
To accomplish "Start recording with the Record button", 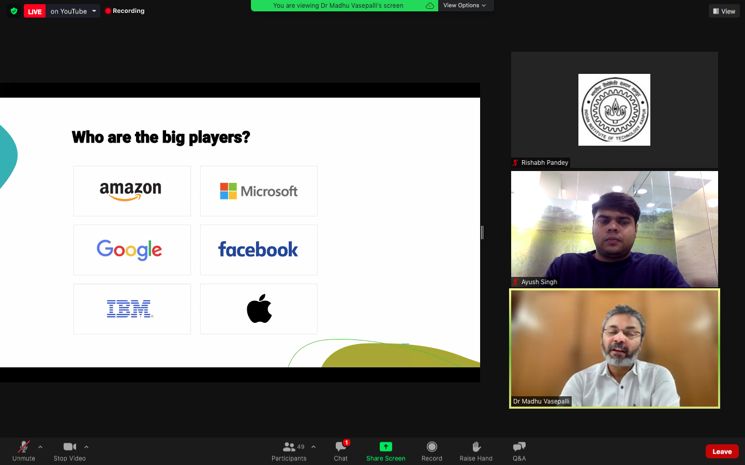I will pyautogui.click(x=432, y=451).
